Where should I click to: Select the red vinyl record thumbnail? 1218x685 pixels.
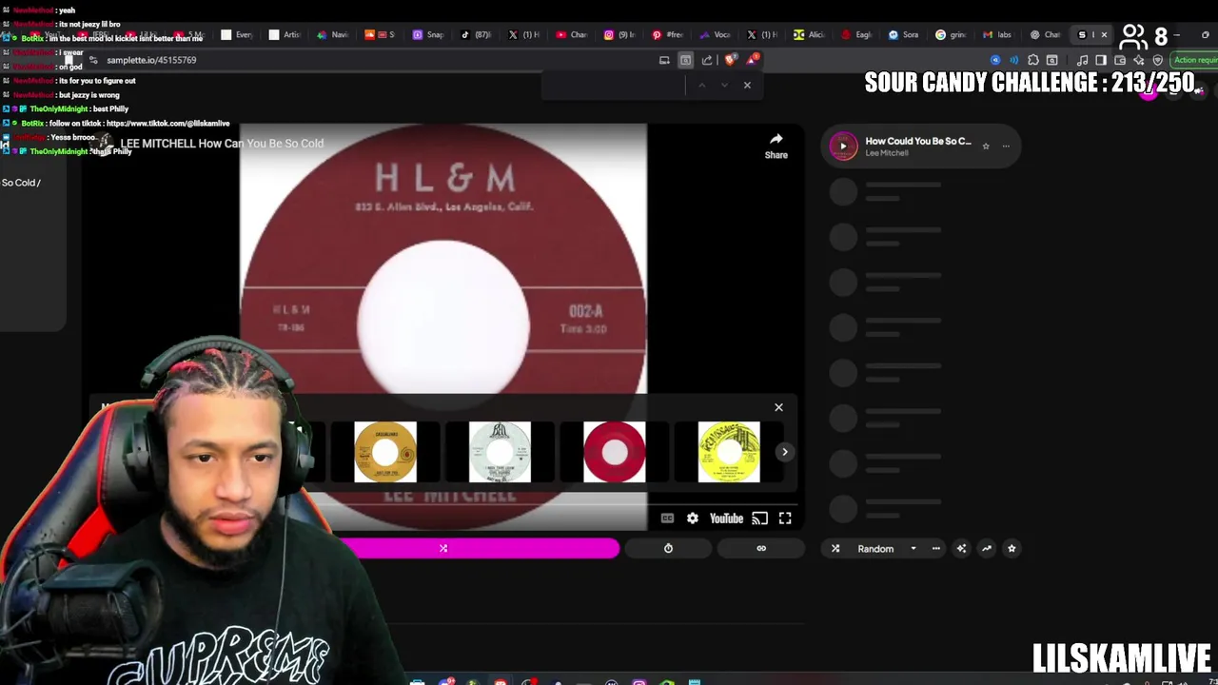coord(615,452)
